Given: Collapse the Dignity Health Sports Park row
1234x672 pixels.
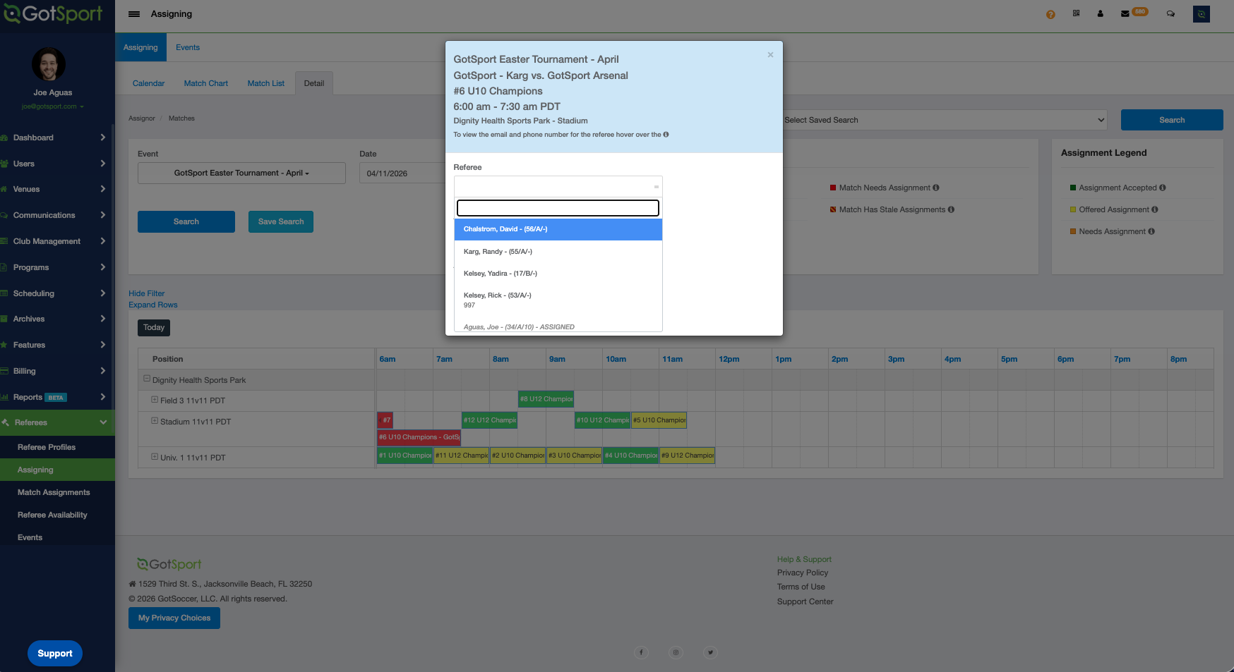Looking at the screenshot, I should [x=147, y=379].
